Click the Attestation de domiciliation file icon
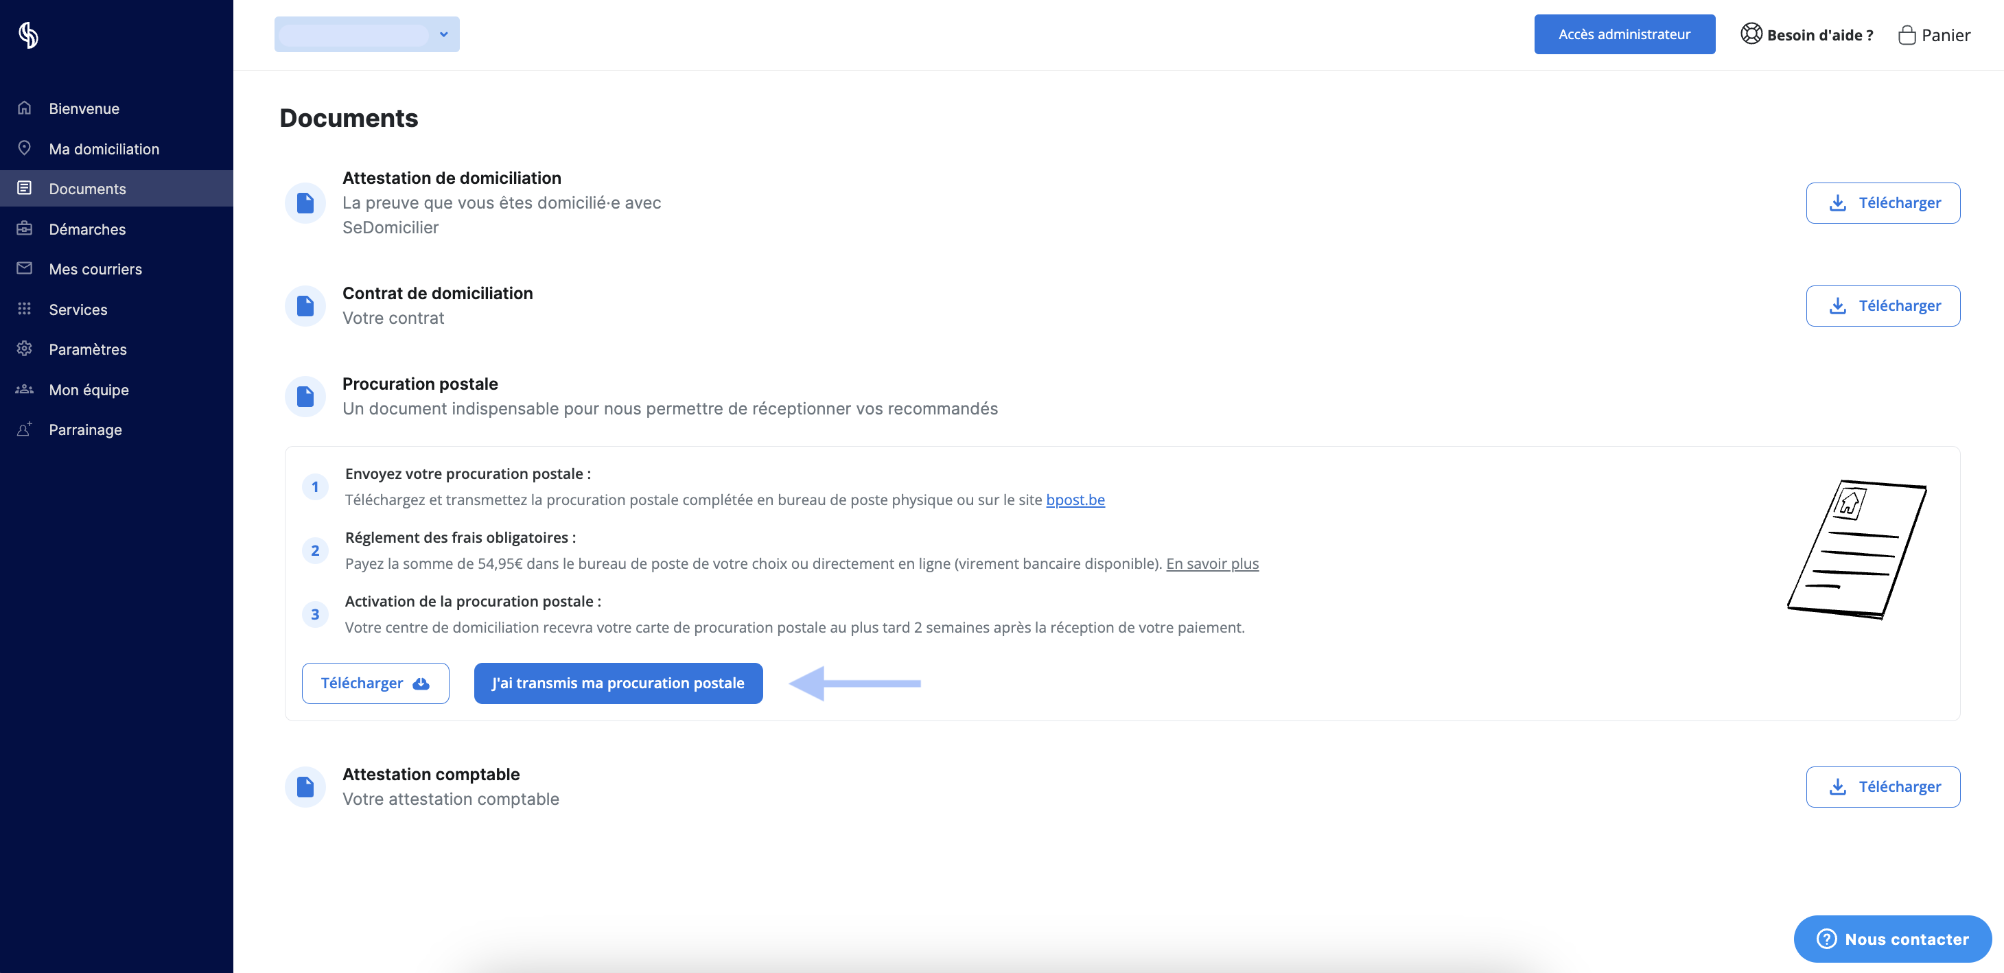The width and height of the screenshot is (2004, 973). (x=305, y=203)
